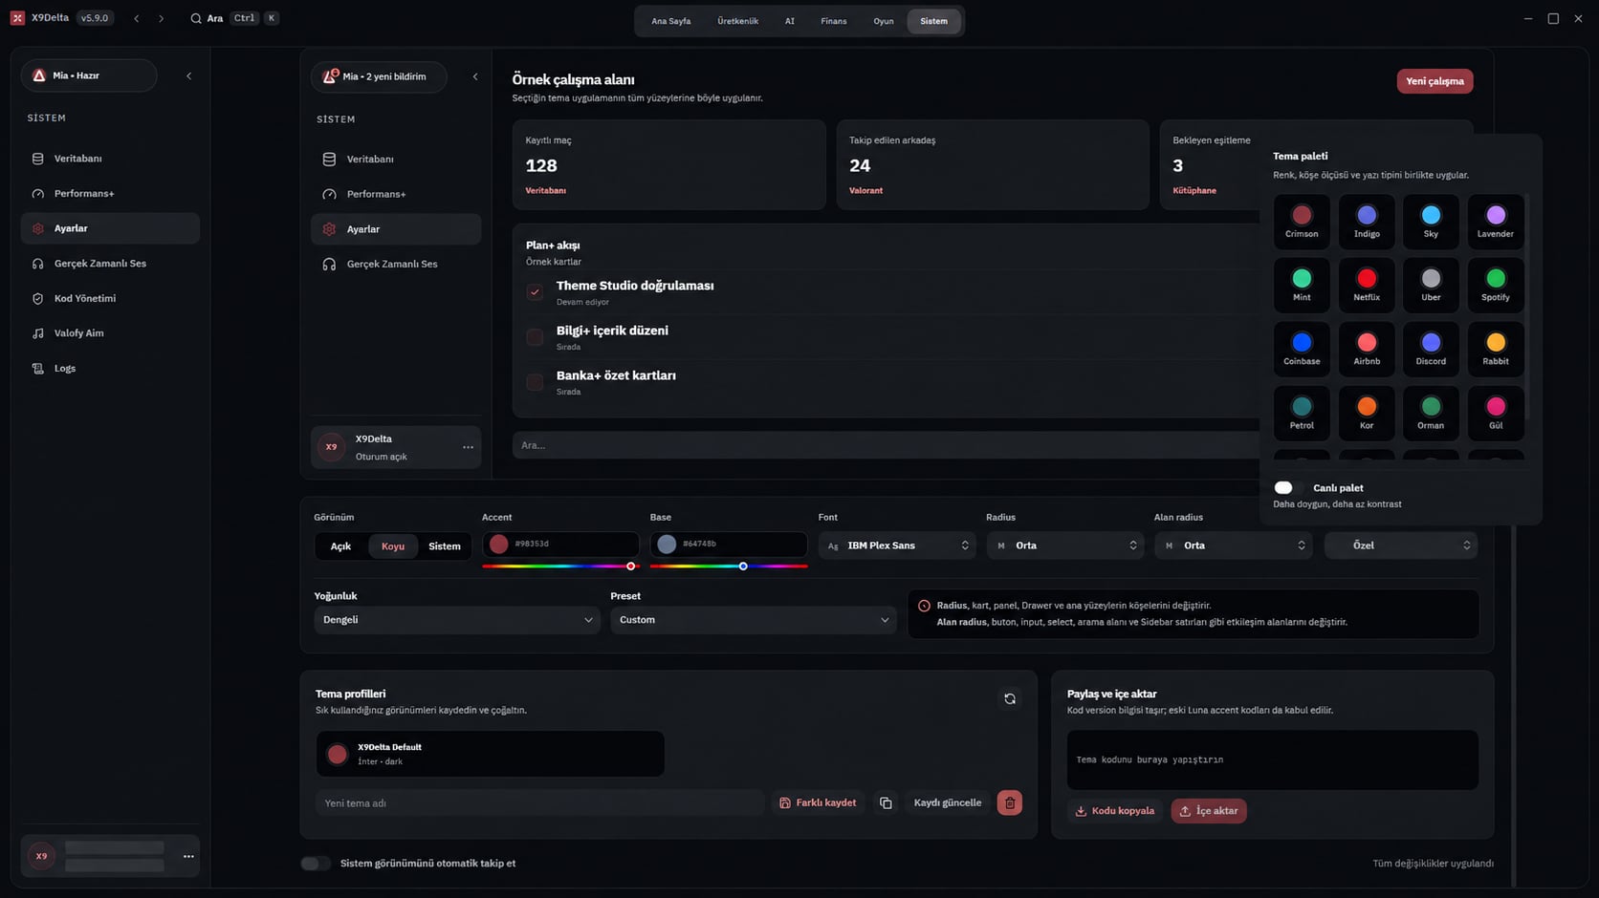
Task: Select Açık appearance mode
Action: 340,546
